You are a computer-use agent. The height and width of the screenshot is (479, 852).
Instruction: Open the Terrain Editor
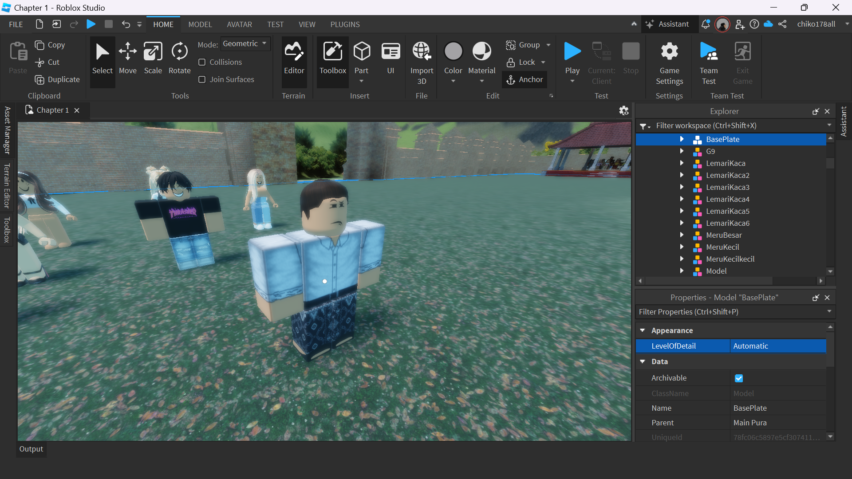(x=294, y=58)
